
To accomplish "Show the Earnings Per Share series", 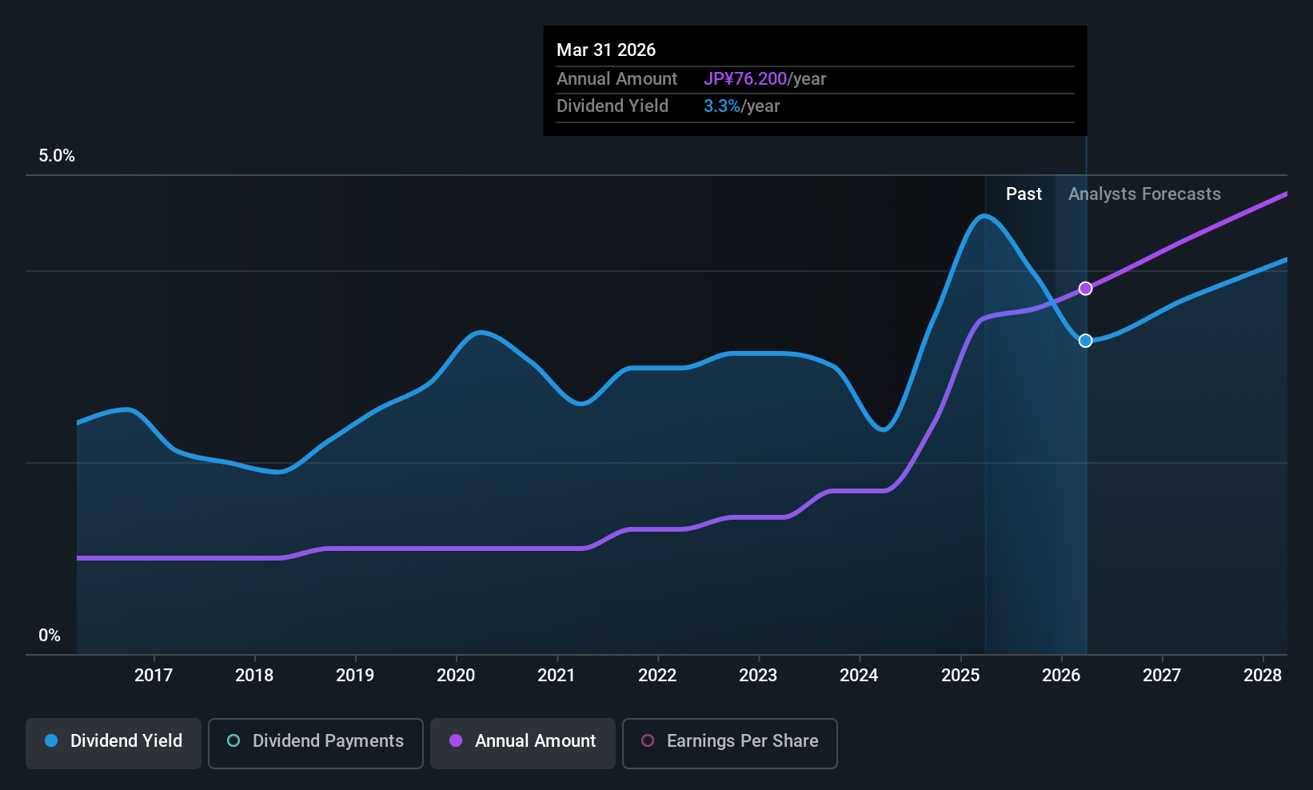I will click(729, 743).
